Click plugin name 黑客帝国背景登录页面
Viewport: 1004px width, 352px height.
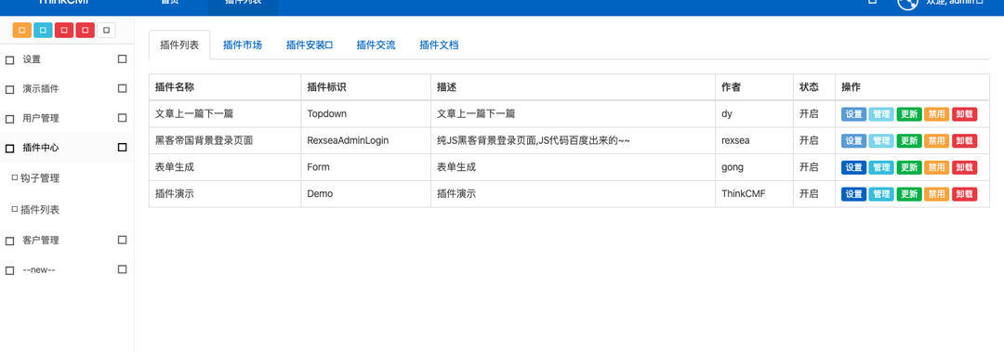coord(204,141)
